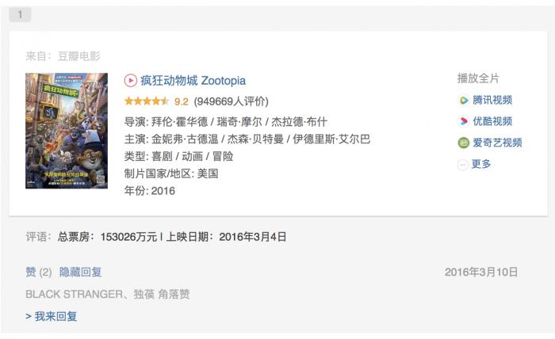
Task: Watch on 爱奇艺视频
Action: [497, 143]
